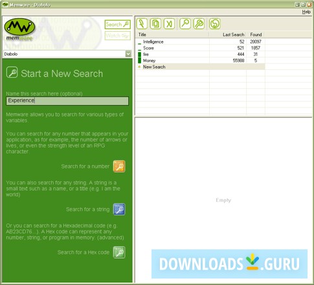Click the Found value 31
Viewport: 314px width, 285px height.
point(256,54)
